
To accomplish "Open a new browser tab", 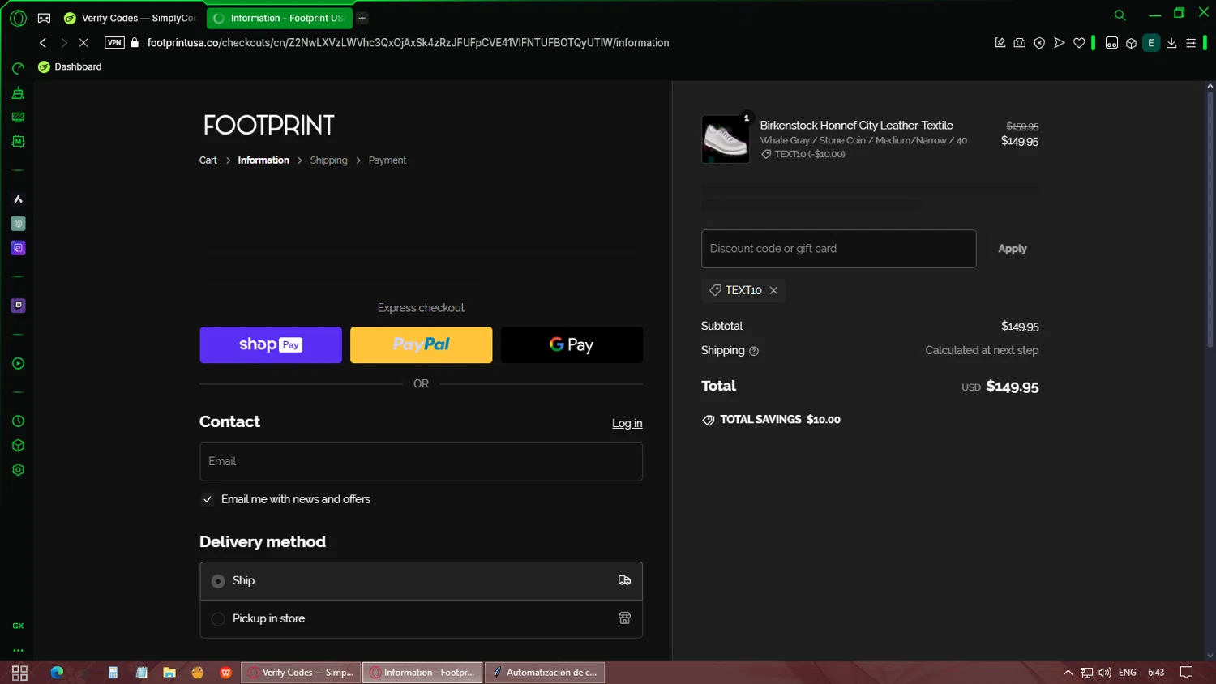I will coord(362,18).
